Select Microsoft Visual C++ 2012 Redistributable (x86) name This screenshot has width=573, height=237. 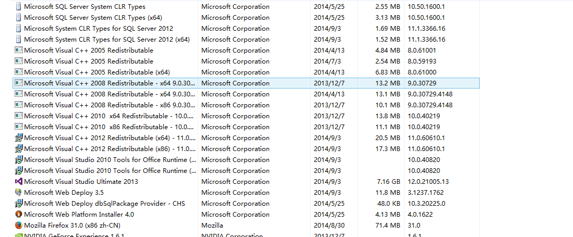tap(110, 149)
